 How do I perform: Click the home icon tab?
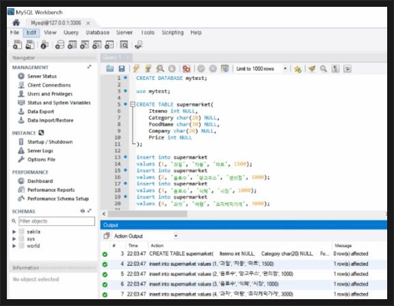(16, 23)
